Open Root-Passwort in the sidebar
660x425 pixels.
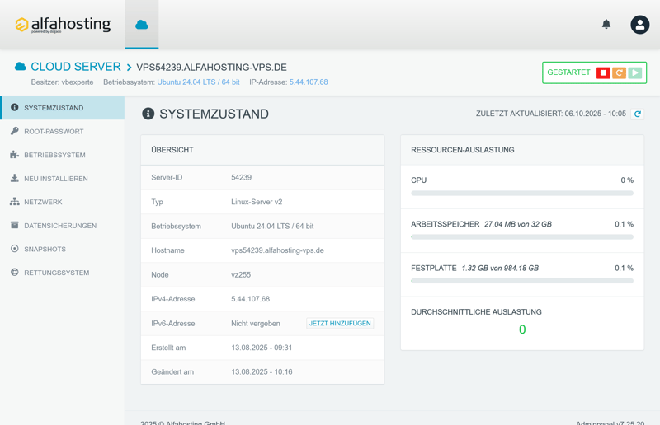54,132
